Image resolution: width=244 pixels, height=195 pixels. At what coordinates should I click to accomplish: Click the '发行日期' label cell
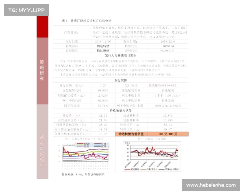[x=72, y=41]
